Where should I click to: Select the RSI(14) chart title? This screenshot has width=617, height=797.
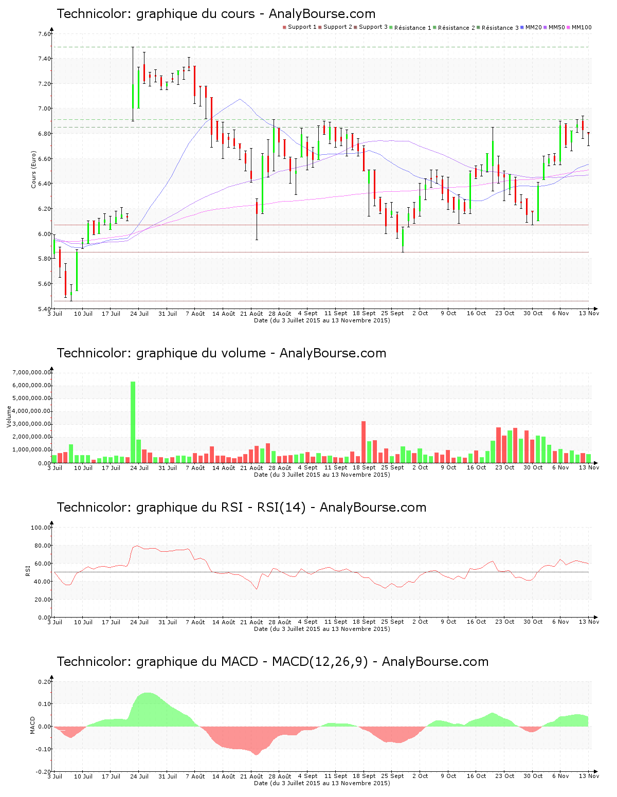(x=241, y=508)
